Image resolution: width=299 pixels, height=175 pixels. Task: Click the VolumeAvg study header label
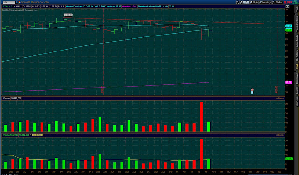click(x=10, y=135)
